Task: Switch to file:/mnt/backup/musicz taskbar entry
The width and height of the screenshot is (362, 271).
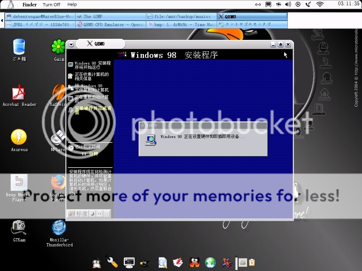Action: click(x=181, y=16)
